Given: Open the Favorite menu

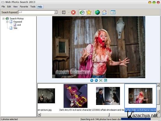Looking at the screenshot, I should point(24,7).
